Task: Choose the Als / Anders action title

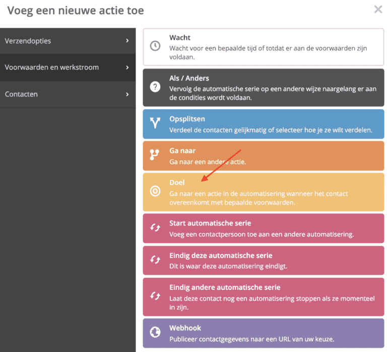Action: point(189,78)
